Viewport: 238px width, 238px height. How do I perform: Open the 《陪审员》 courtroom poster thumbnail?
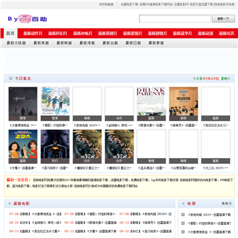click(183, 104)
